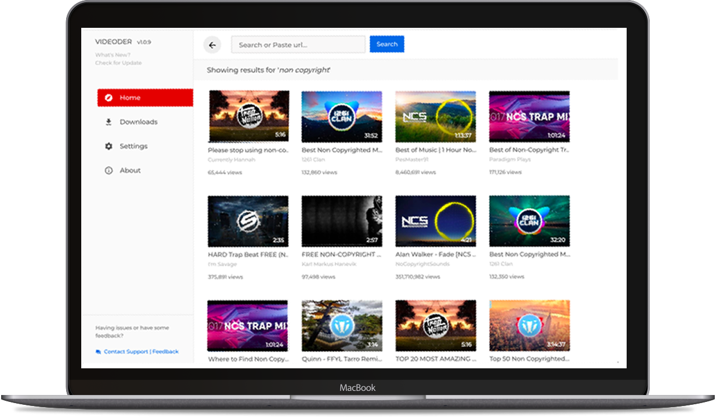
Task: Open 'Please stop using non-co...' video thumbnail
Action: coord(248,116)
